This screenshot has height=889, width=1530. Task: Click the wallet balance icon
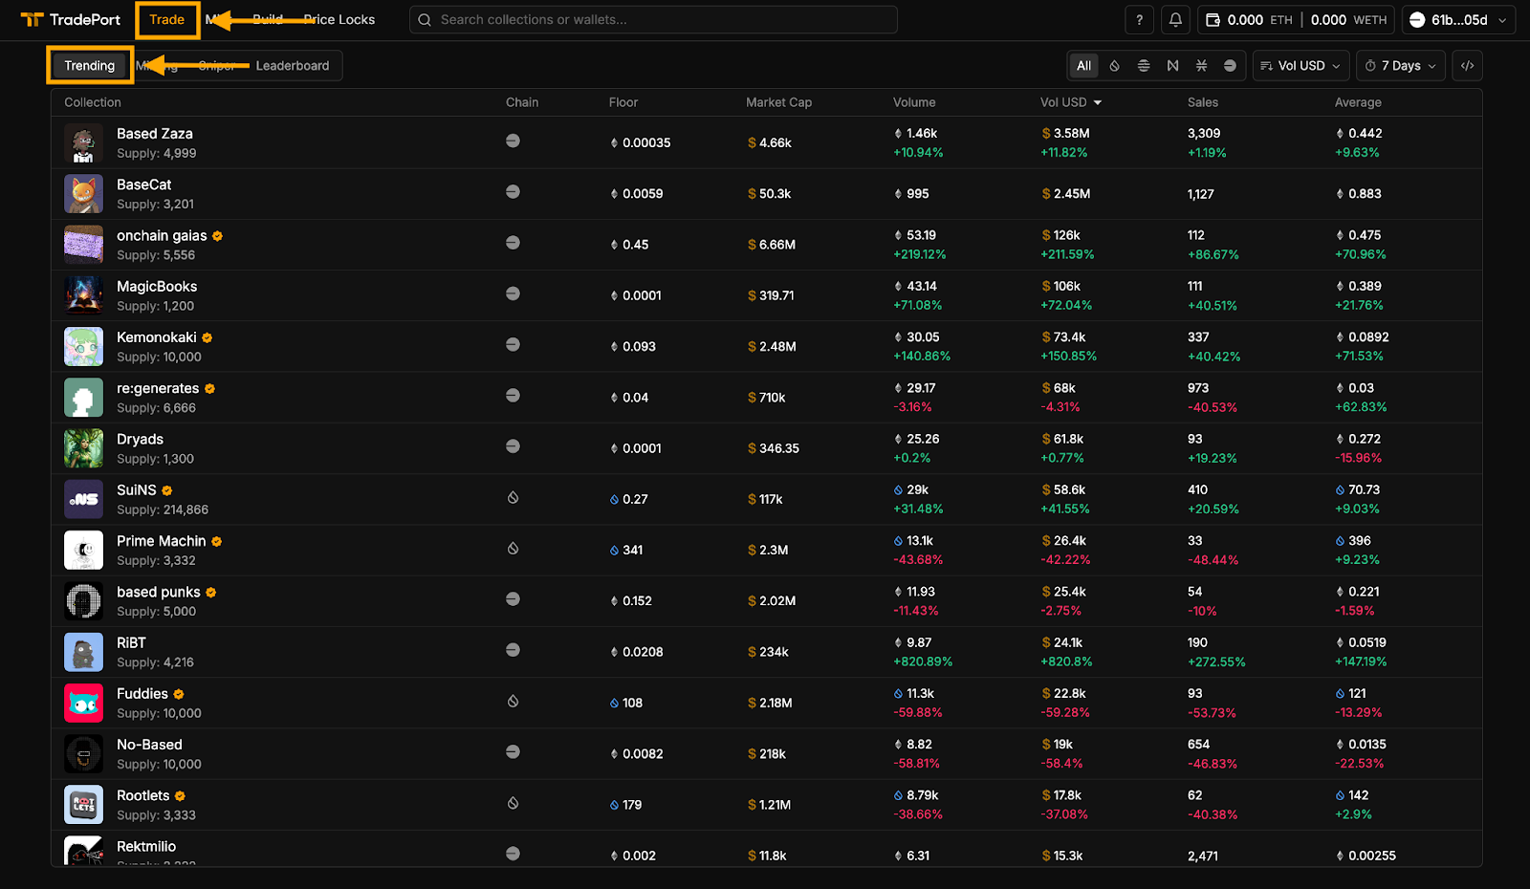coord(1213,20)
